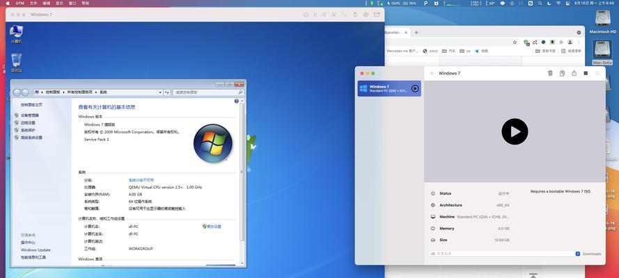Image resolution: width=619 pixels, height=278 pixels.
Task: Click the shared directory path field in UTM
Action: tap(501, 254)
